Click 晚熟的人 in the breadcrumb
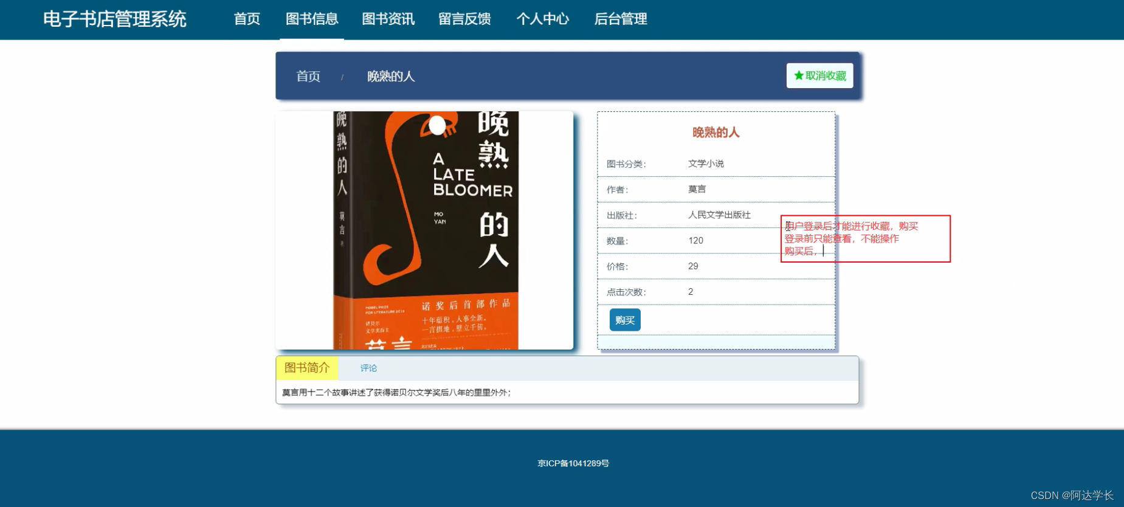 (x=391, y=77)
